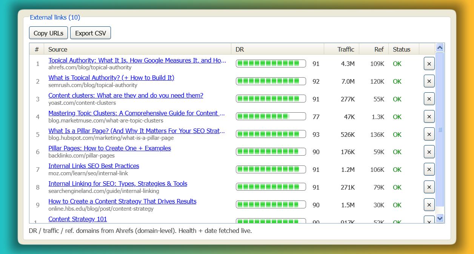
Task: Open 'Pillar Pages: How to Create One' link
Action: (x=109, y=148)
